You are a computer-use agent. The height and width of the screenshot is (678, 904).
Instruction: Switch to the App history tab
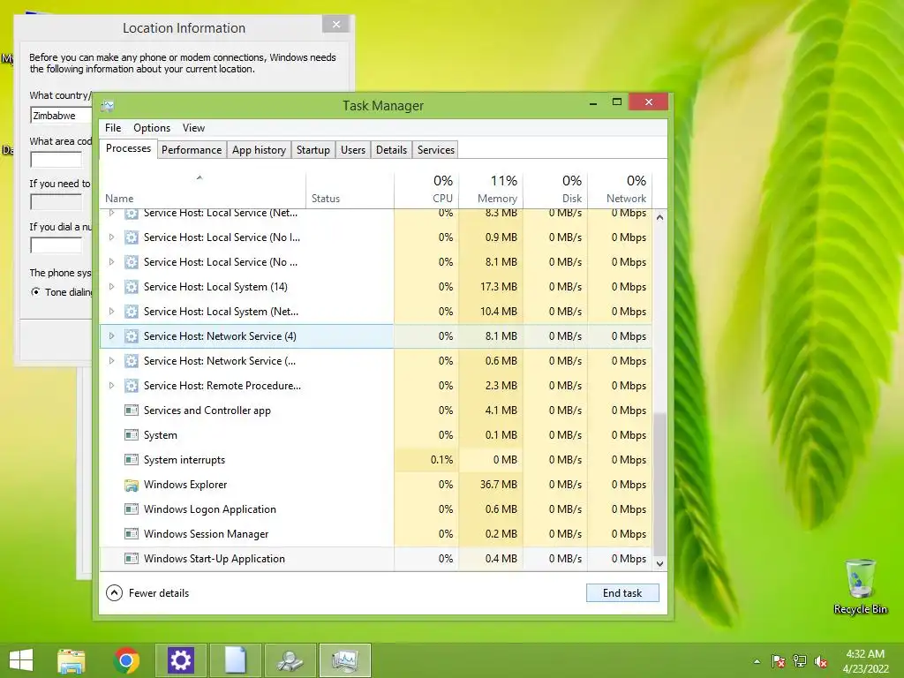pos(259,150)
